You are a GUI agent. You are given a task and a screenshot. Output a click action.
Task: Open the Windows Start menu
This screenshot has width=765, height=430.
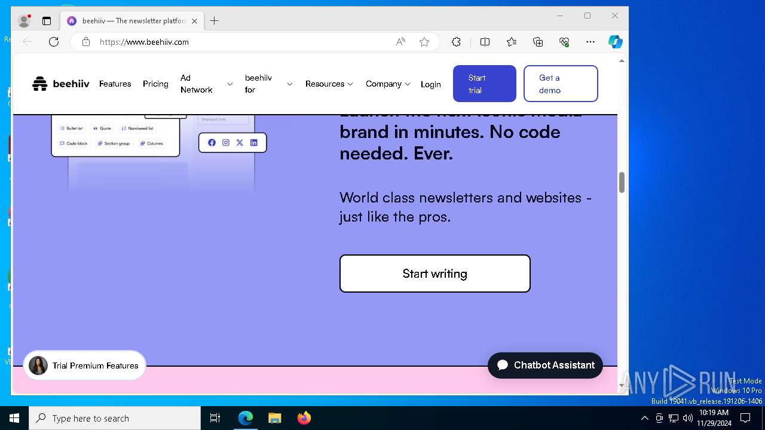[14, 418]
